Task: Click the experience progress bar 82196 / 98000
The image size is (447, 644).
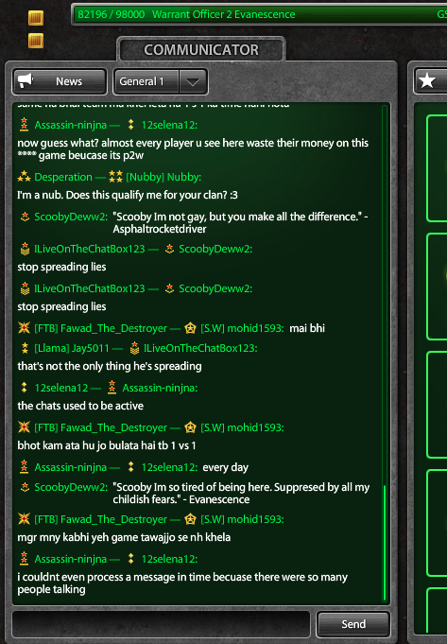Action: tap(260, 14)
